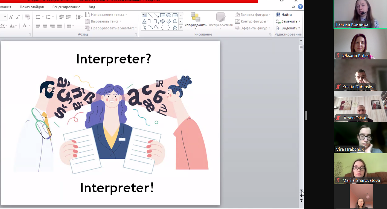The width and height of the screenshot is (387, 209).
Task: Choose the right arrow shape
Action: point(163,21)
